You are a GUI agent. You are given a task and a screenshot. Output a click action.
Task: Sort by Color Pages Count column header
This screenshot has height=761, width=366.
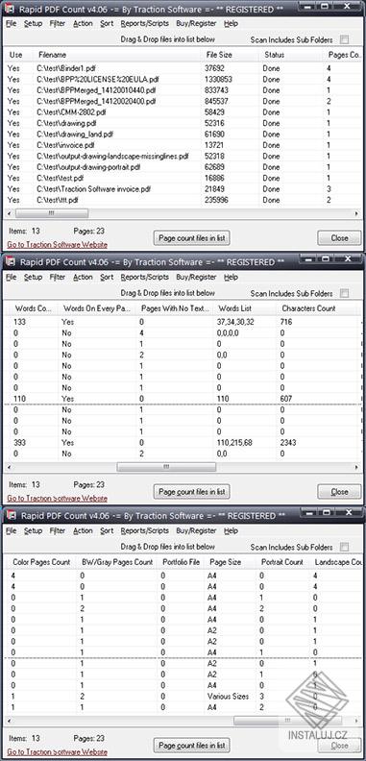pyautogui.click(x=41, y=562)
